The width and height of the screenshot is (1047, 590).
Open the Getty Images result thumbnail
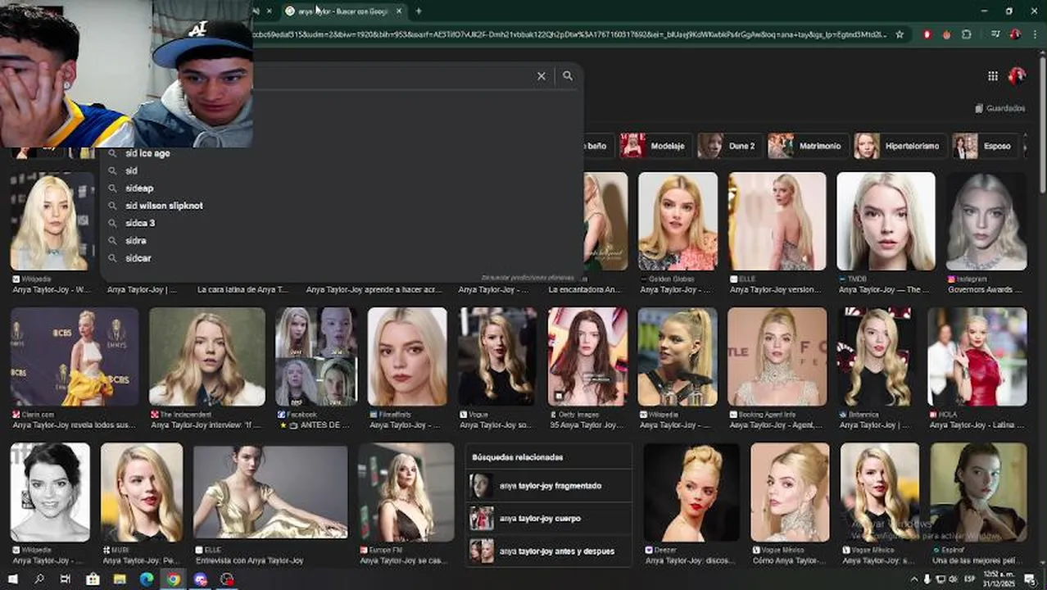[587, 356]
